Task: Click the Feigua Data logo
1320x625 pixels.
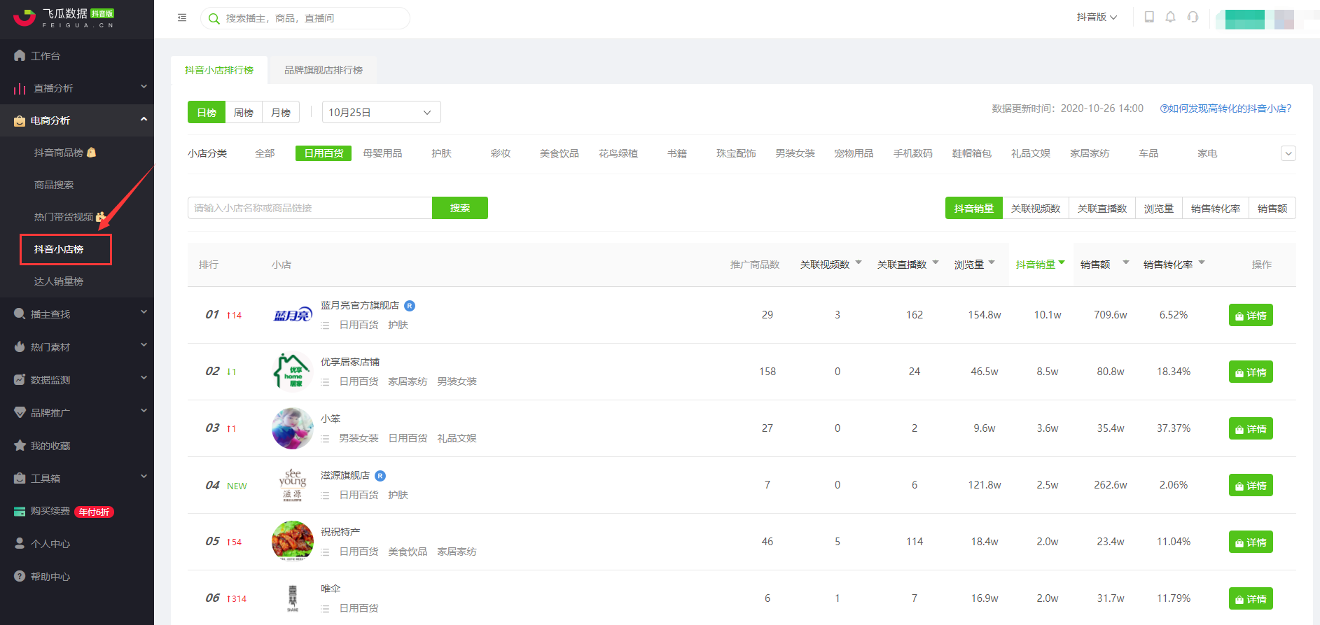Action: [x=64, y=18]
